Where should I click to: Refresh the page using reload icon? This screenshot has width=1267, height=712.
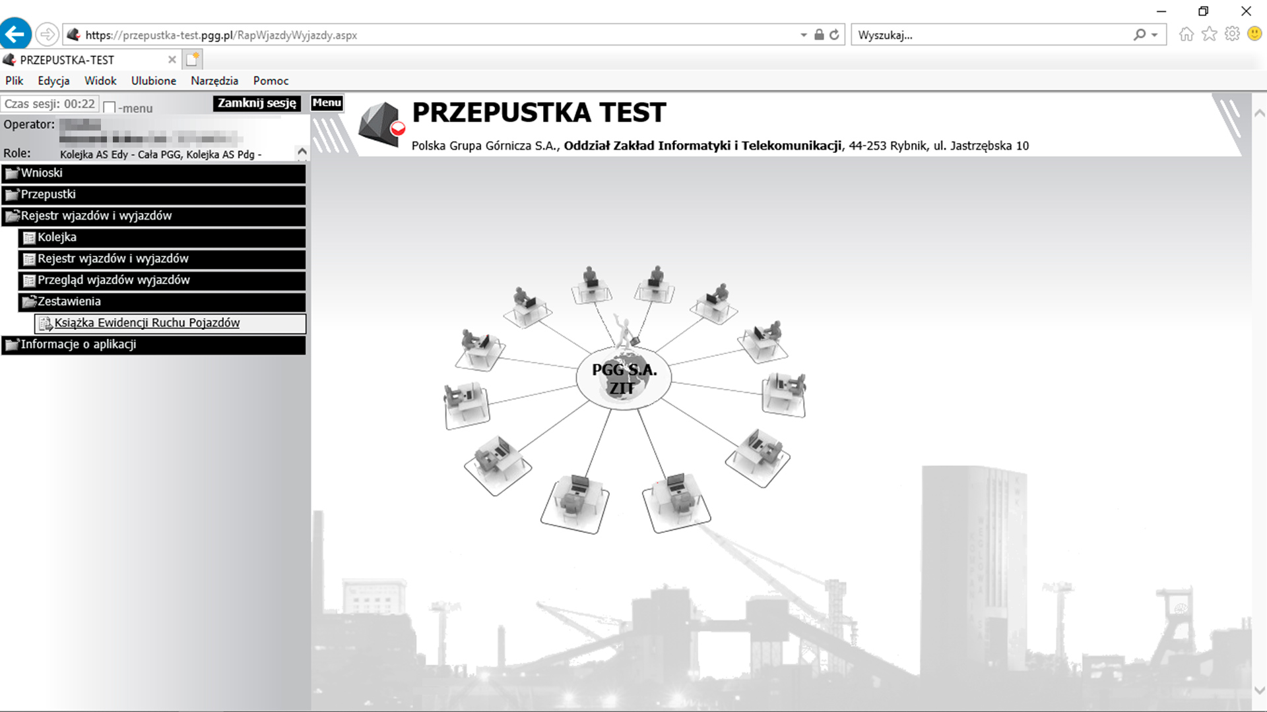pos(835,35)
